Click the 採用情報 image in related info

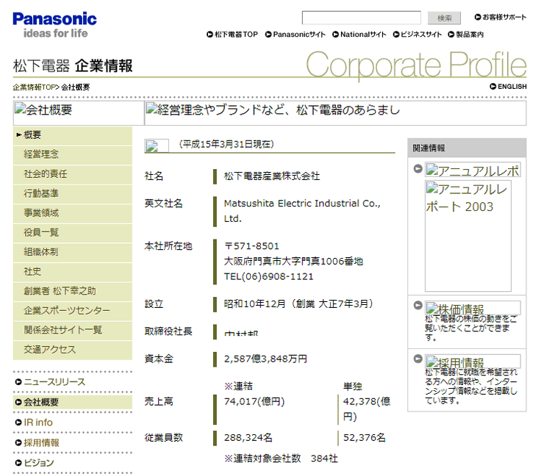point(473,362)
